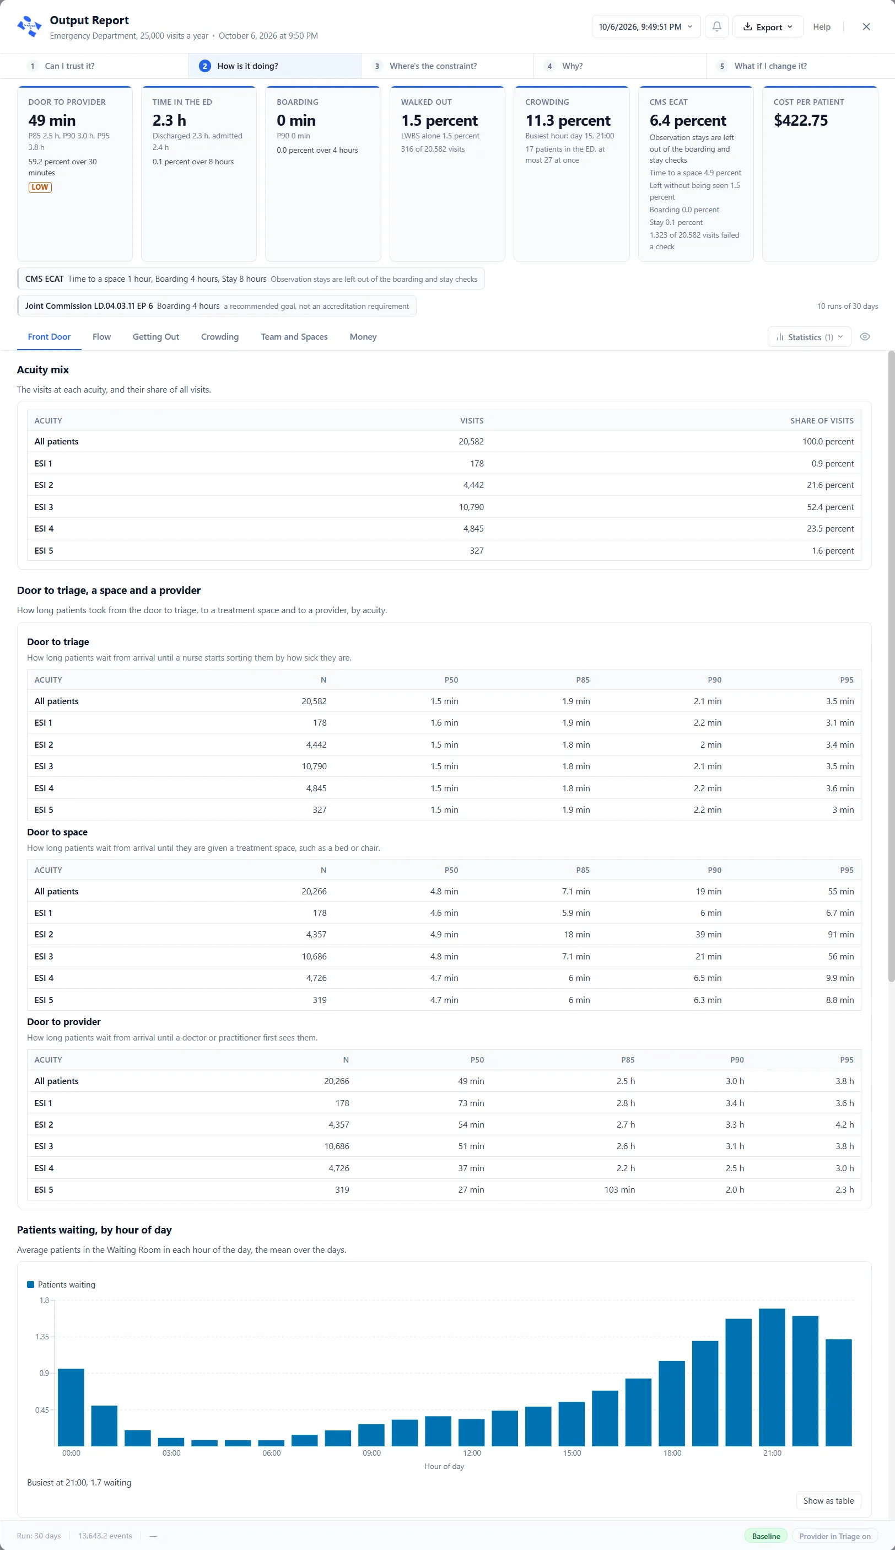
Task: Click the Joint Commission LD.04.03.11 EP 6 note
Action: pos(217,306)
